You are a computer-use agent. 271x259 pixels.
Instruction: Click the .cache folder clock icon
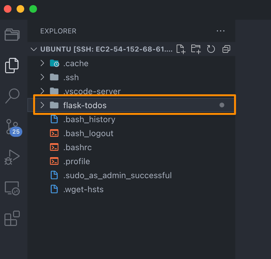point(55,63)
